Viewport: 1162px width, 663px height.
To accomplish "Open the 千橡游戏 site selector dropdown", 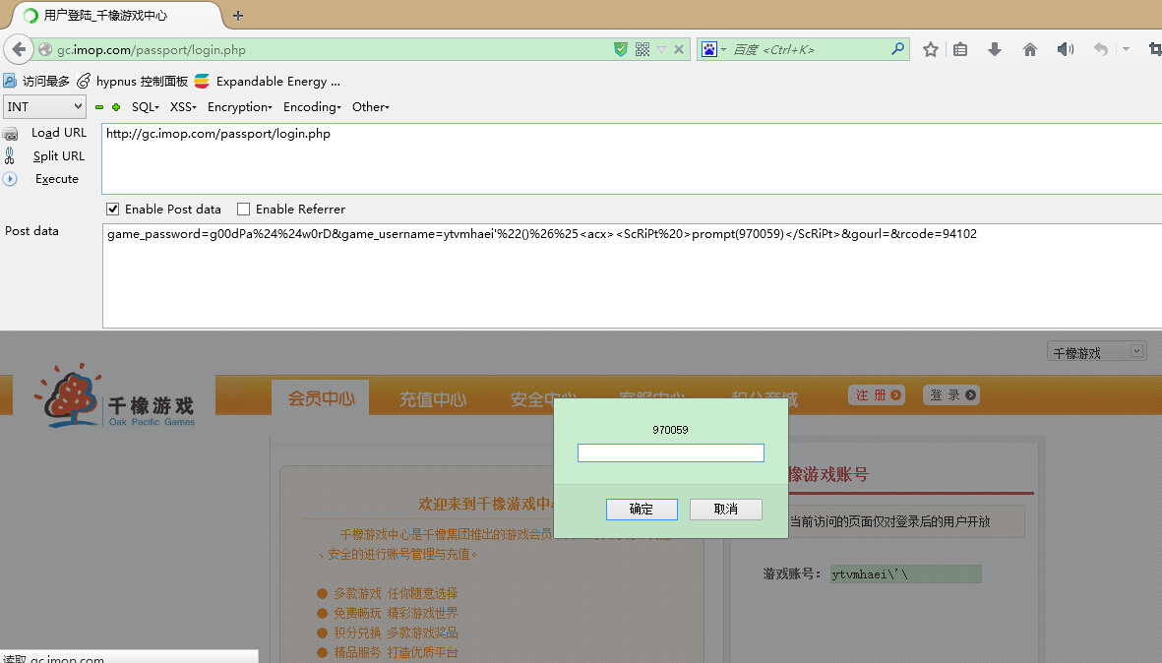I will (1097, 352).
